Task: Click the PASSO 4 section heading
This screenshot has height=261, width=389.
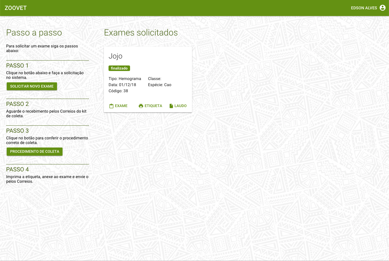Action: pos(17,169)
